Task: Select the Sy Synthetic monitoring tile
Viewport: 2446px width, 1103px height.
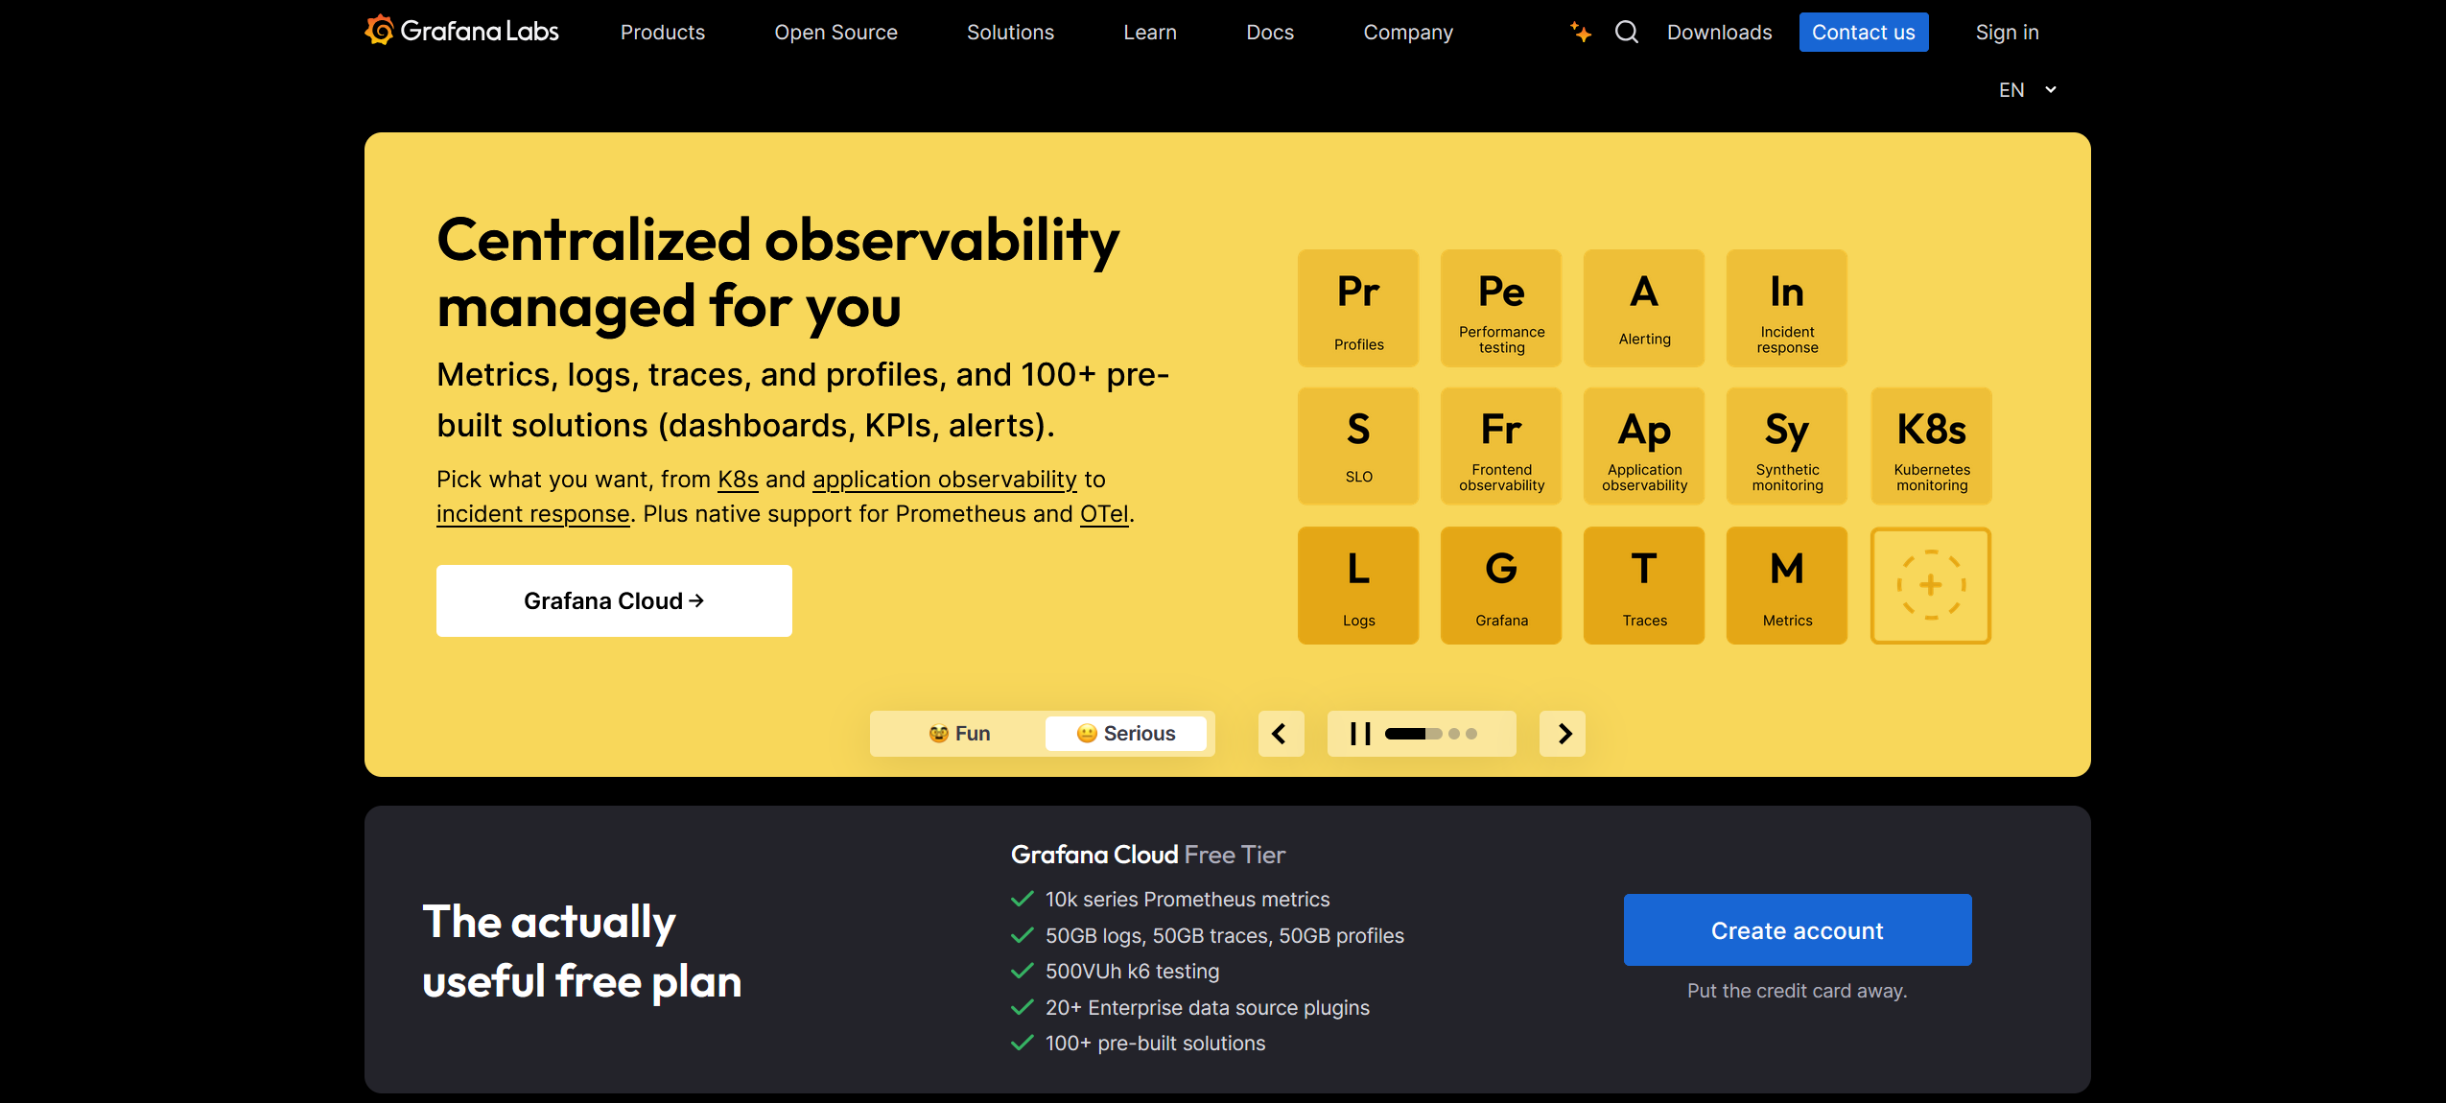Action: 1787,446
